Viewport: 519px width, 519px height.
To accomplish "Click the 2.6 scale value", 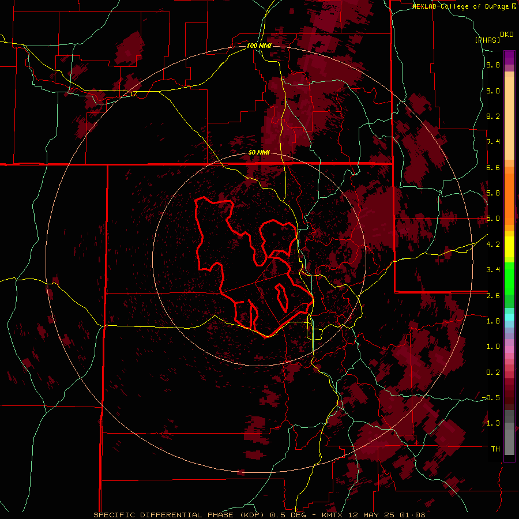I will click(493, 296).
